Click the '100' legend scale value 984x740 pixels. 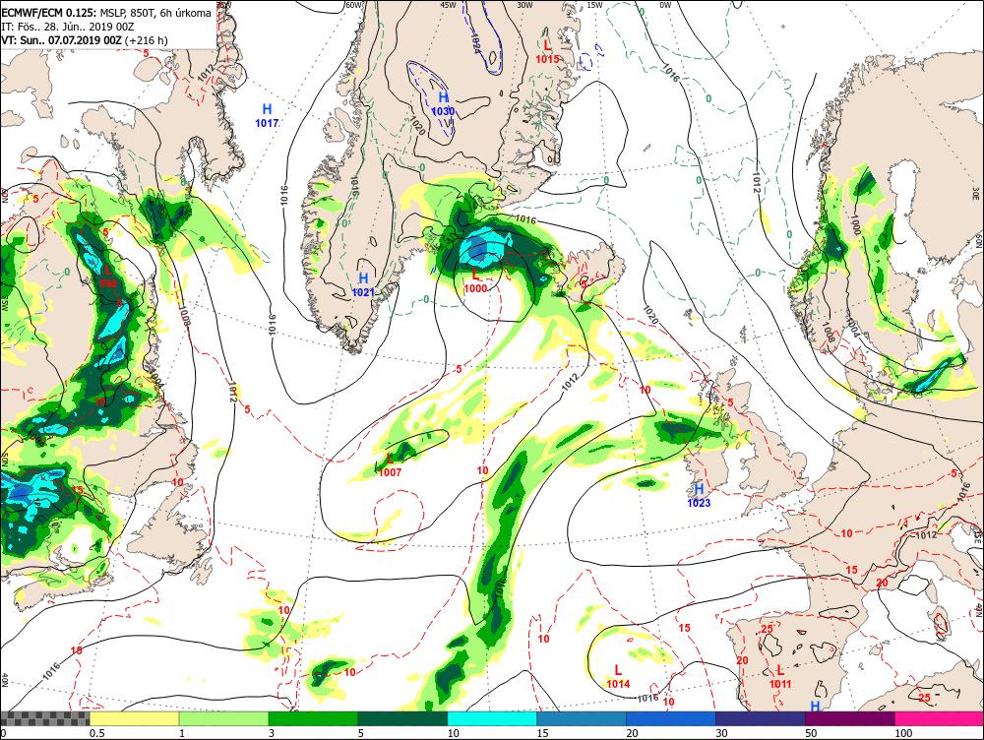[x=903, y=733]
